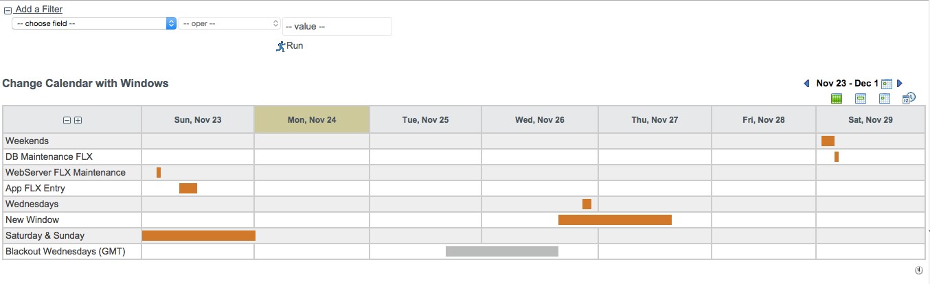Collapse the Add a Filter section

click(x=8, y=10)
